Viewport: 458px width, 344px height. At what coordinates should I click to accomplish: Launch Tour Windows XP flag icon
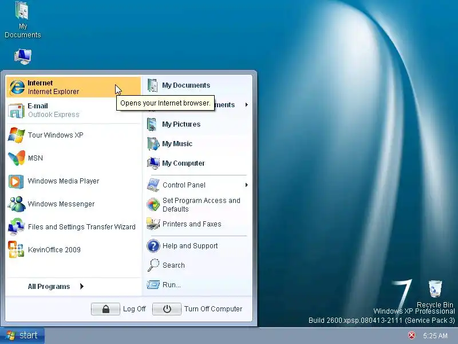(x=17, y=135)
